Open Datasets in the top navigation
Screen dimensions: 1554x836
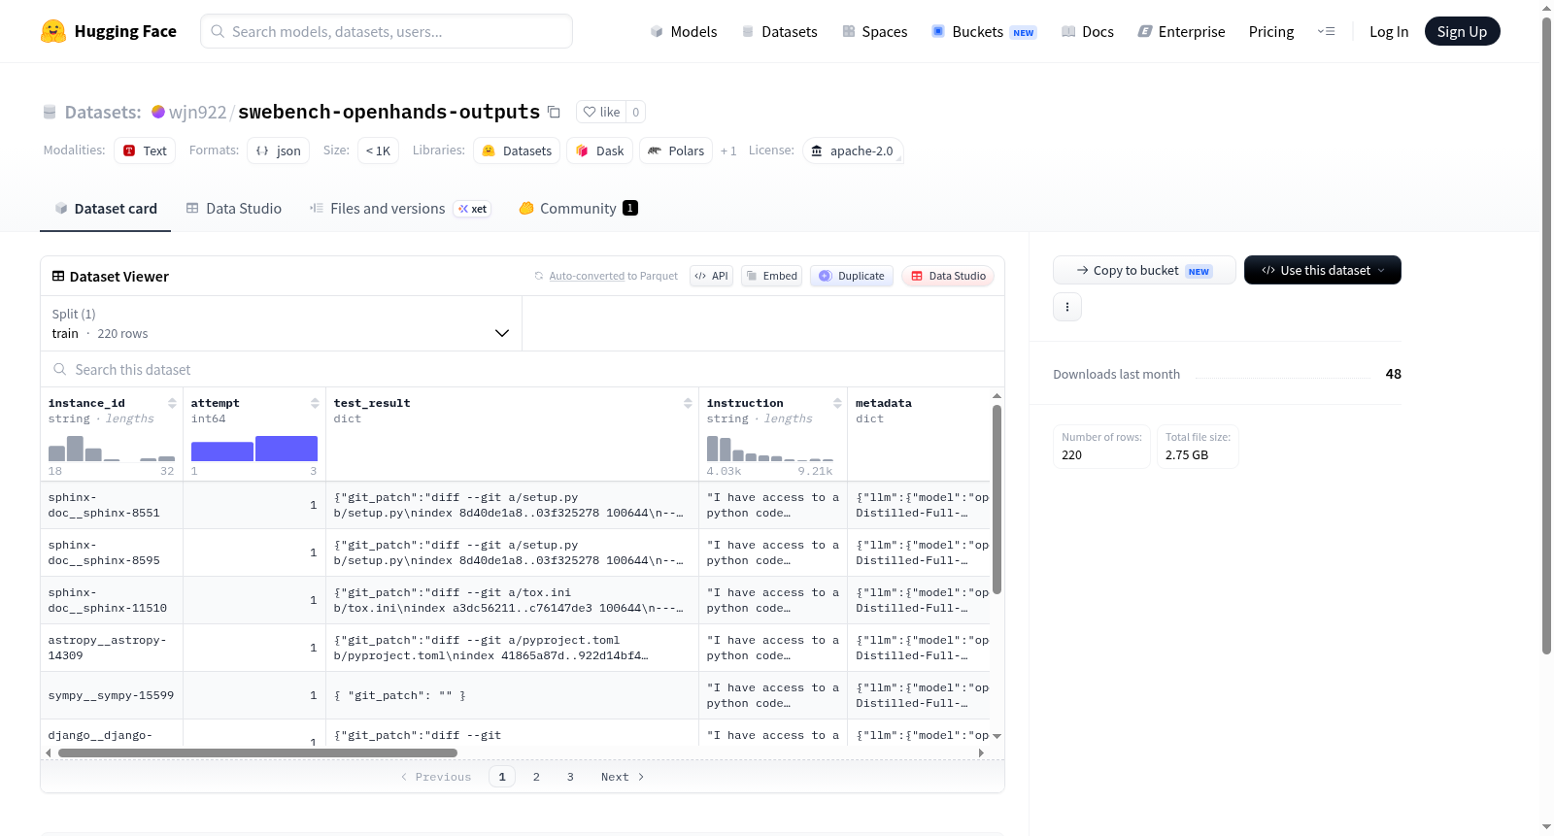(x=780, y=31)
